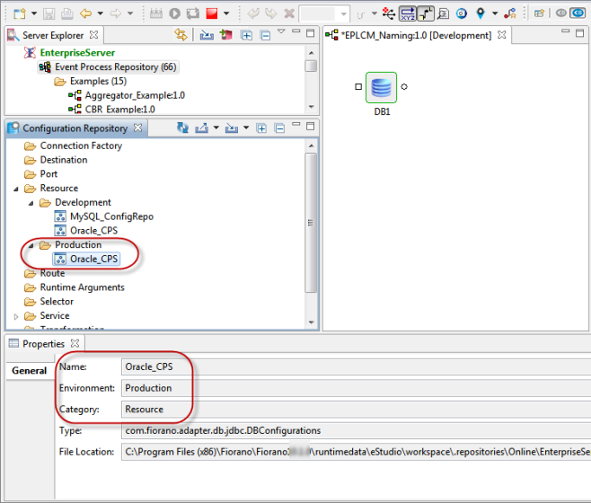Switch to the blue online perspective button
Screen dimensions: 591x503
(x=578, y=13)
